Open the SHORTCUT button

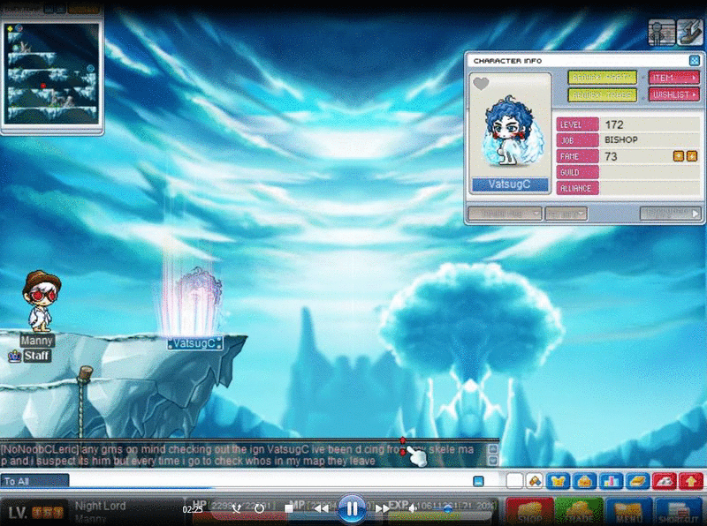coord(680,512)
